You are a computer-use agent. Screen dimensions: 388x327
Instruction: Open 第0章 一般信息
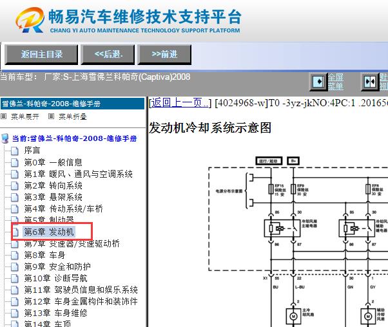(x=53, y=162)
